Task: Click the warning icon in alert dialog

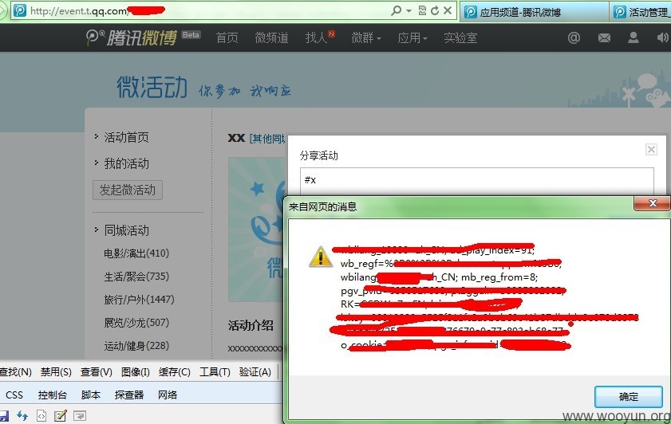Action: (x=320, y=257)
